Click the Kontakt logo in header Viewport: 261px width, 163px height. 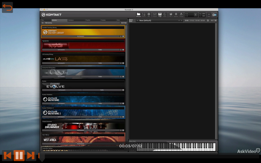coord(52,15)
